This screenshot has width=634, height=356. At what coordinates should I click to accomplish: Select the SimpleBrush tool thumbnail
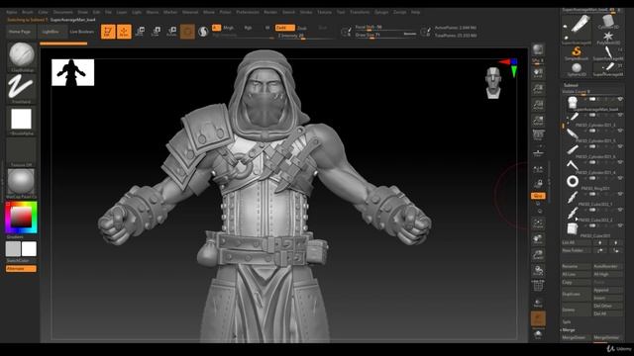[577, 52]
